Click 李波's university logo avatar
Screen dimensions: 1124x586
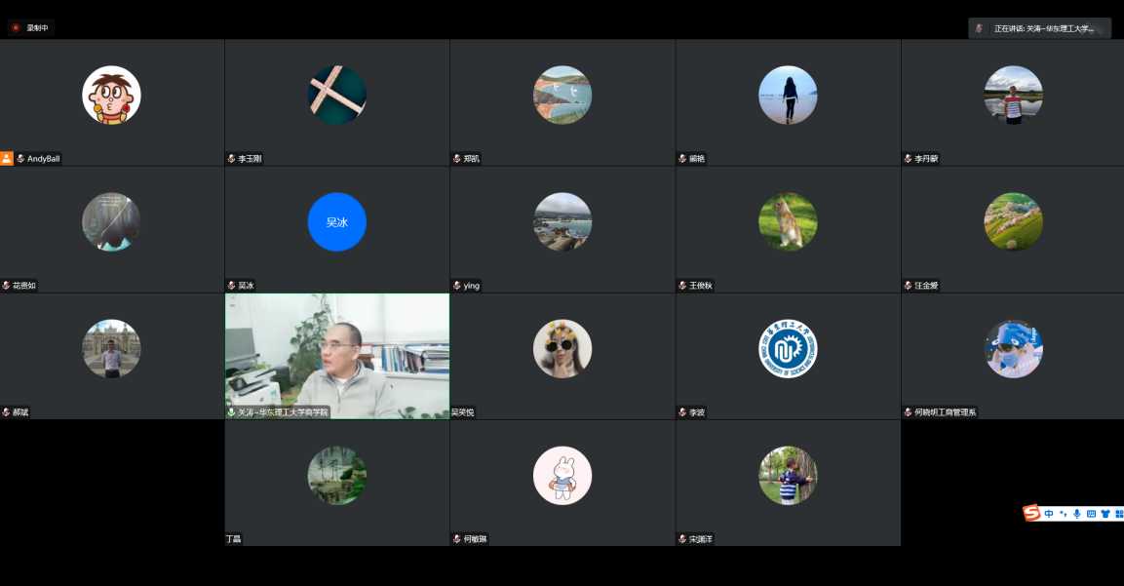788,349
